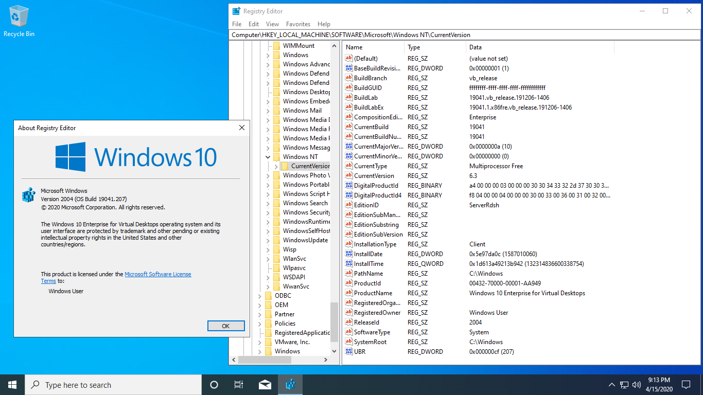Click the Registry Editor title bar icon

pos(236,11)
